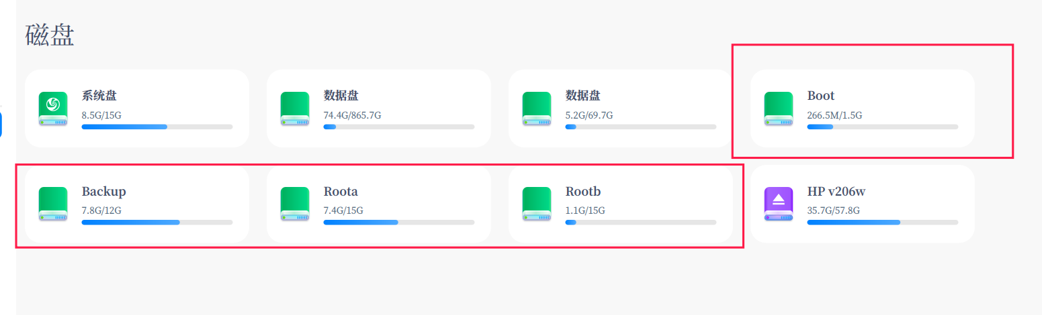Viewport: 1042px width, 315px height.
Task: Select the 69.7G 数据盘 drive icon
Action: [537, 109]
